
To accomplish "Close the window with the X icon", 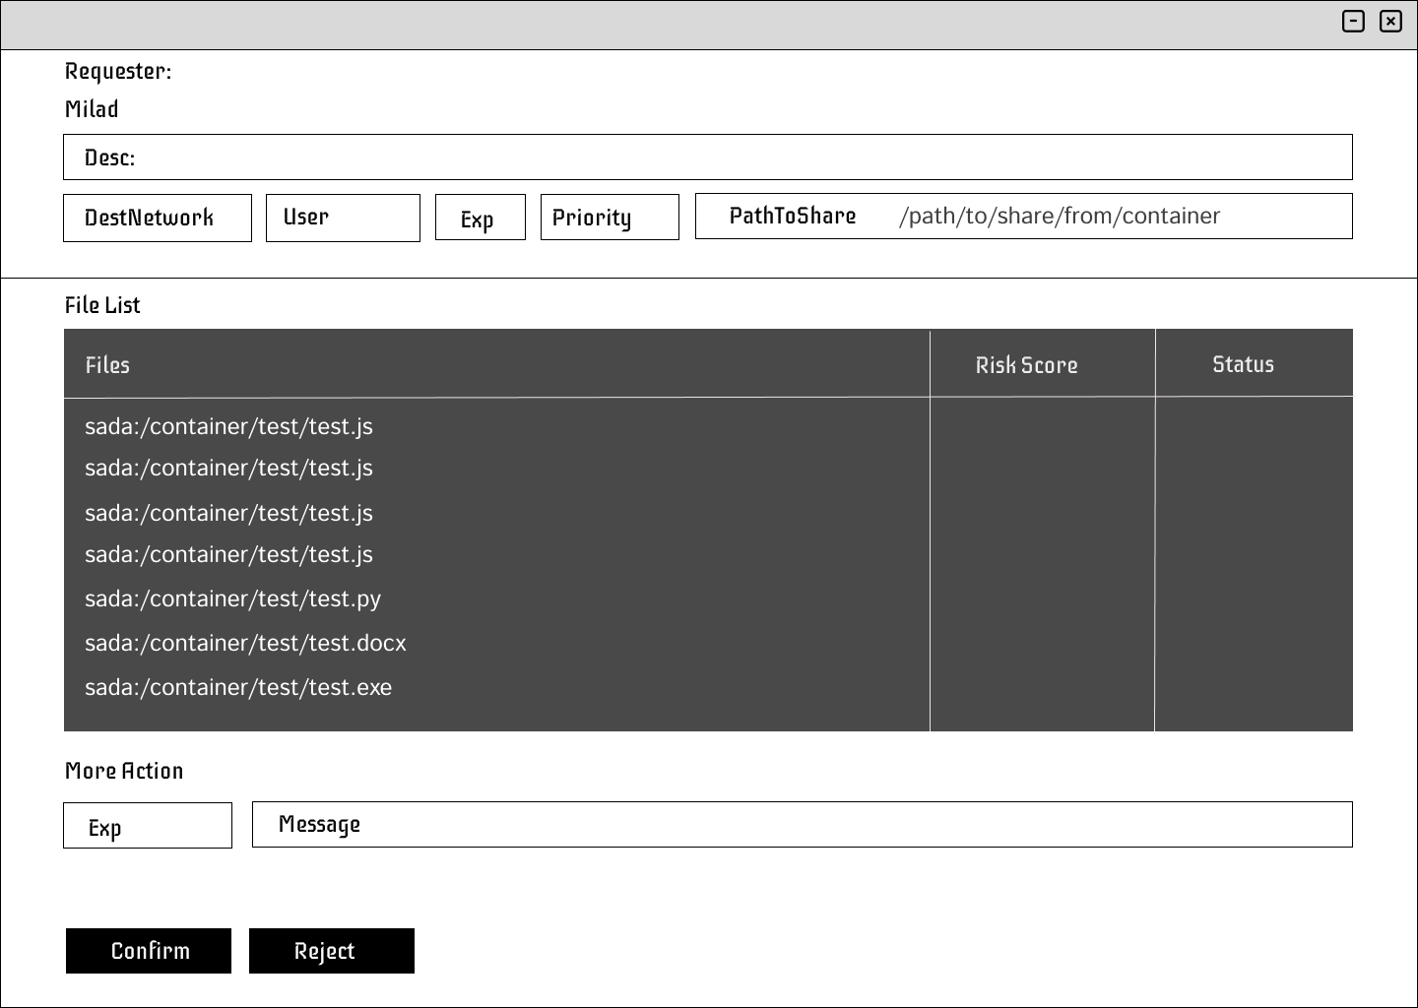I will pyautogui.click(x=1390, y=22).
